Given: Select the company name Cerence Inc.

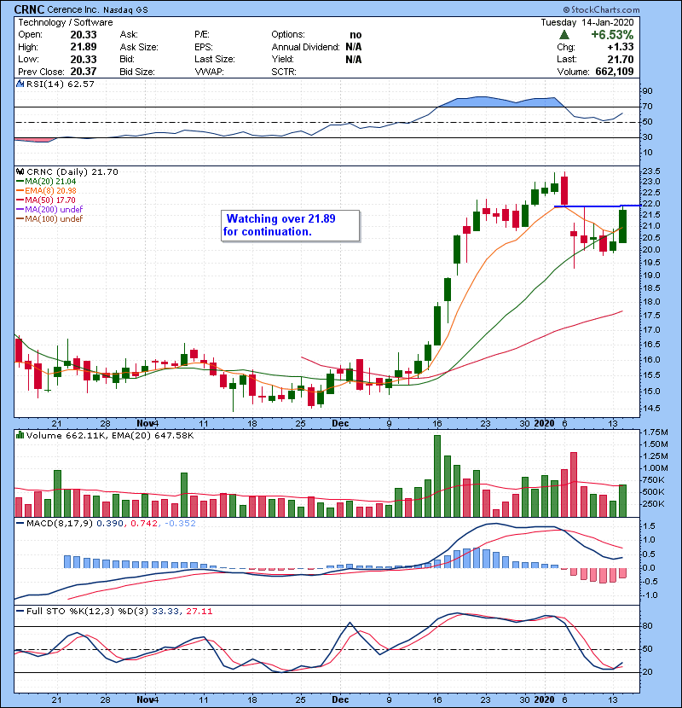Looking at the screenshot, I should pyautogui.click(x=72, y=9).
